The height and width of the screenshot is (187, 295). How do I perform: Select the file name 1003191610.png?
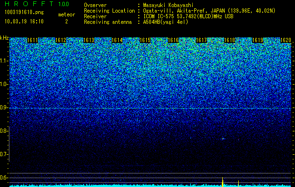[x=24, y=12]
